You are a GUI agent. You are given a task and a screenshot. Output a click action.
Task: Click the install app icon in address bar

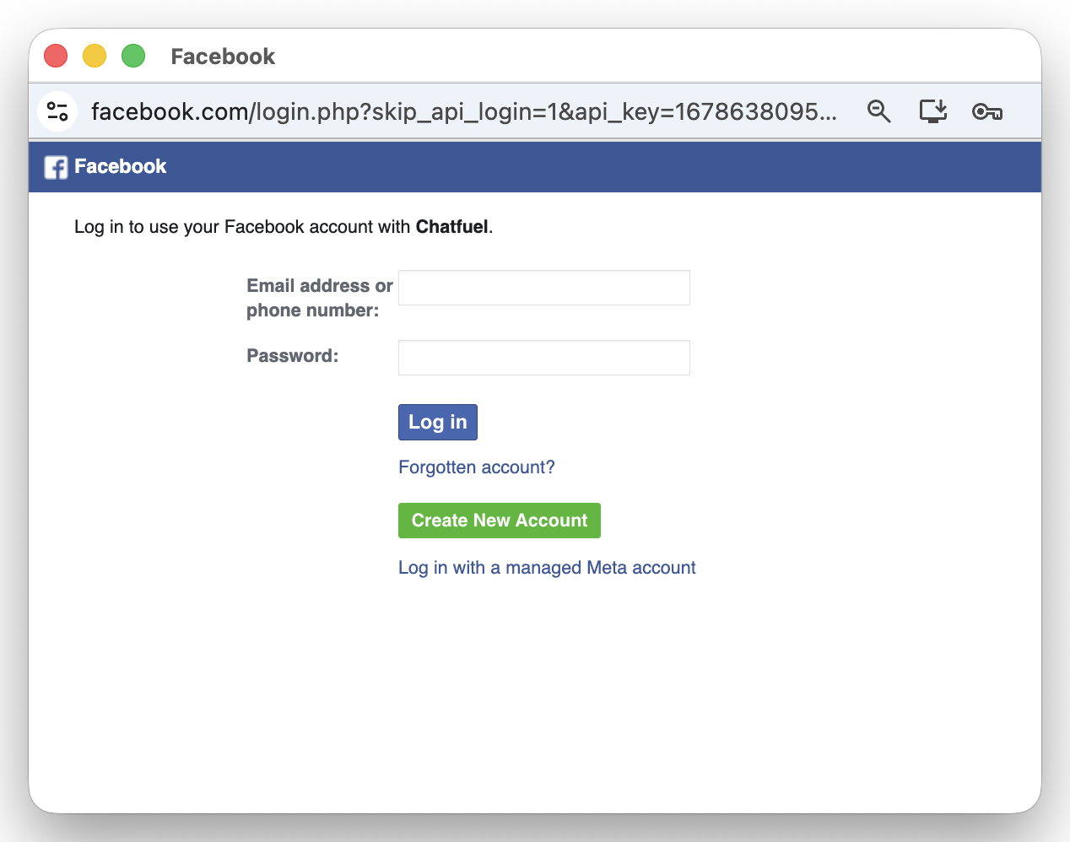(932, 111)
